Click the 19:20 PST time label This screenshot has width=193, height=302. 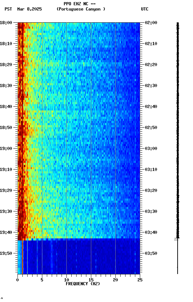pos(6,191)
